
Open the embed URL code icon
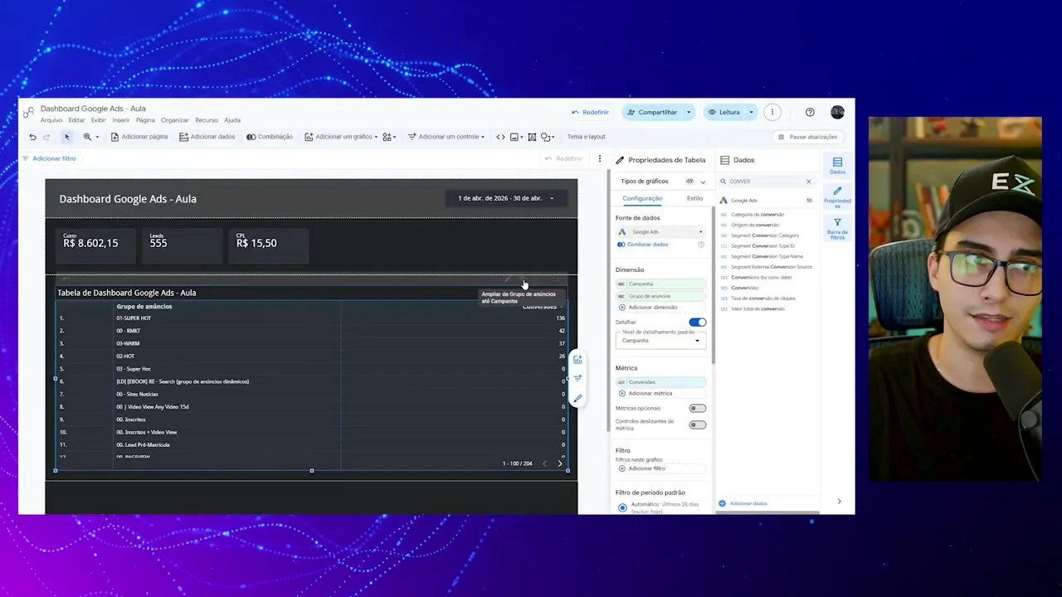coord(500,137)
